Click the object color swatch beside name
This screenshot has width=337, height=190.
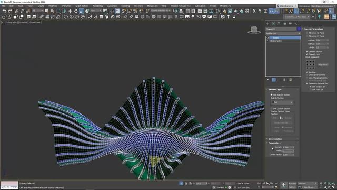299,29
